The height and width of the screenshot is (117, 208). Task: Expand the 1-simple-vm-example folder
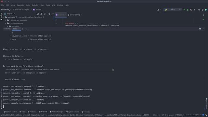[x=6, y=20]
